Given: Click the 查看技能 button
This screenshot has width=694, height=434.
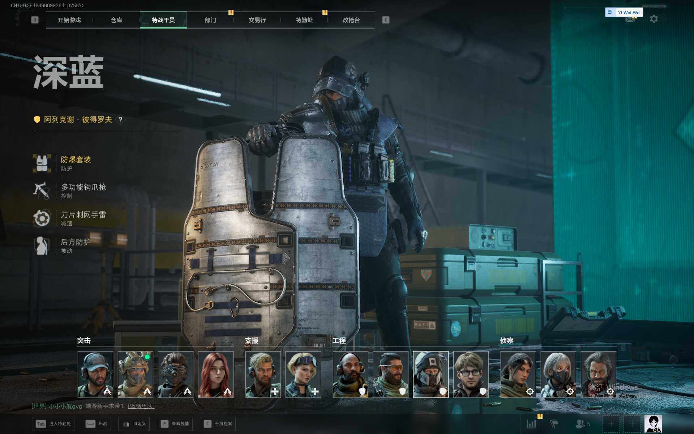Looking at the screenshot, I should pos(175,424).
